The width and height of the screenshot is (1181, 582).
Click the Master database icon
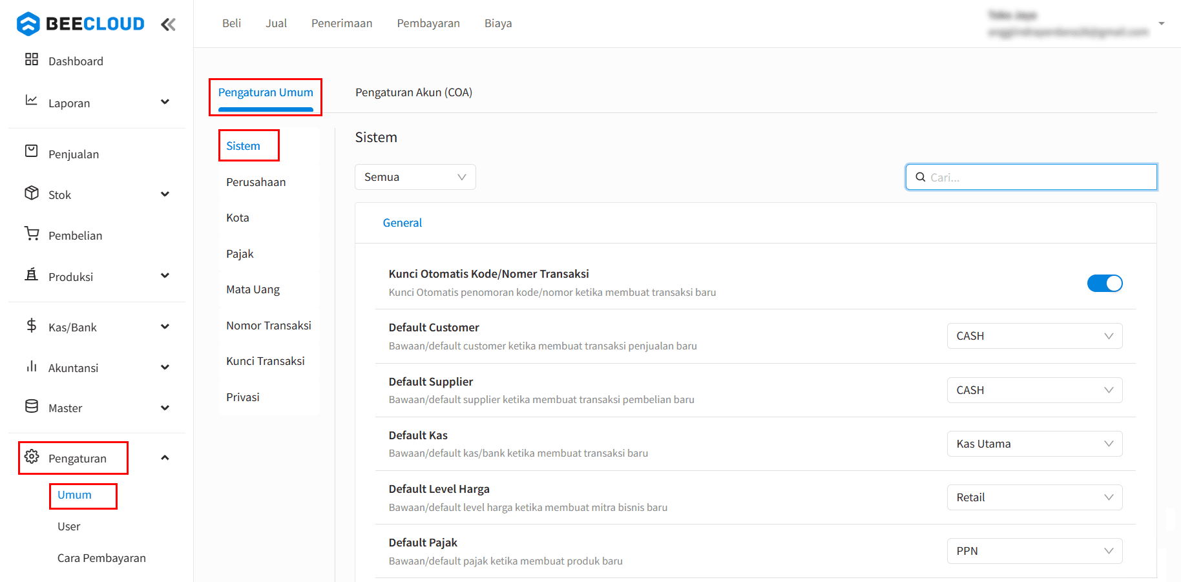(32, 406)
